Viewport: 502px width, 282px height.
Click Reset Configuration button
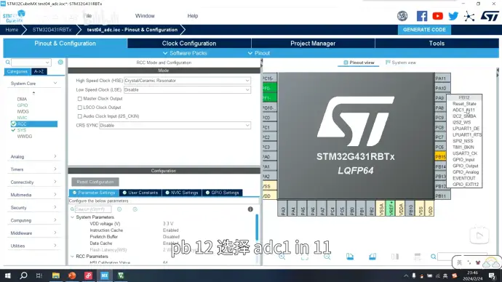(x=95, y=182)
